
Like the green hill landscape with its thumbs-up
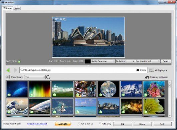tap(55, 94)
